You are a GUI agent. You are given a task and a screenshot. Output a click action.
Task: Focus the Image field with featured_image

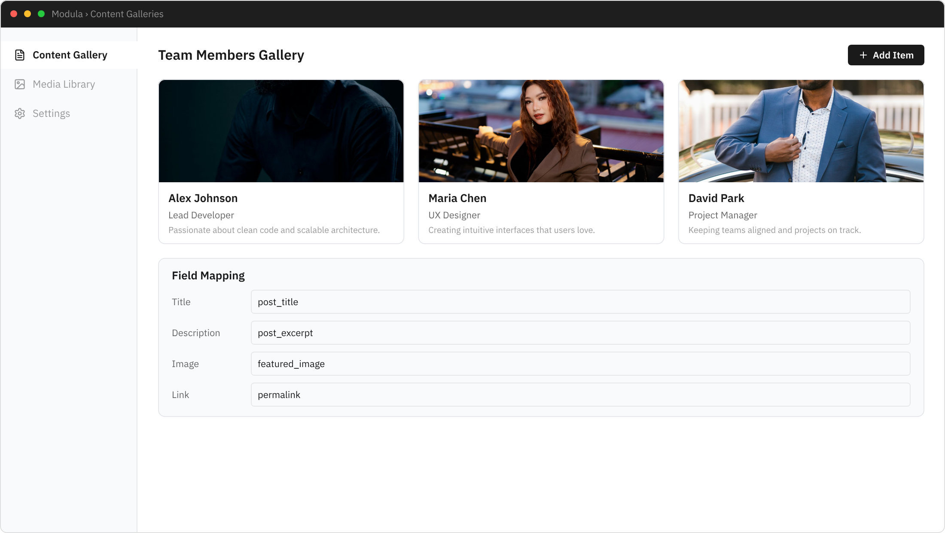click(580, 364)
